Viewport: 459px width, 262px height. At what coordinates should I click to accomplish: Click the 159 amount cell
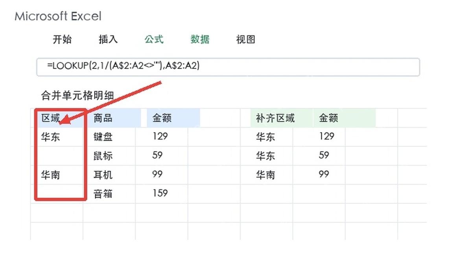tap(162, 194)
